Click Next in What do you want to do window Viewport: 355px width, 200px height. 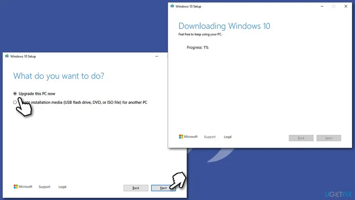pyautogui.click(x=163, y=188)
